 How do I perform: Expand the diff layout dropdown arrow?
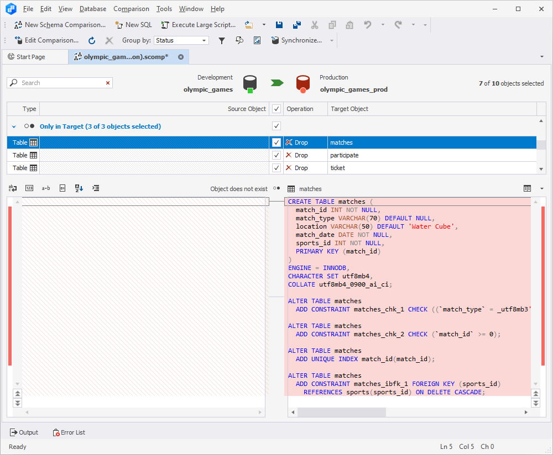pyautogui.click(x=542, y=189)
